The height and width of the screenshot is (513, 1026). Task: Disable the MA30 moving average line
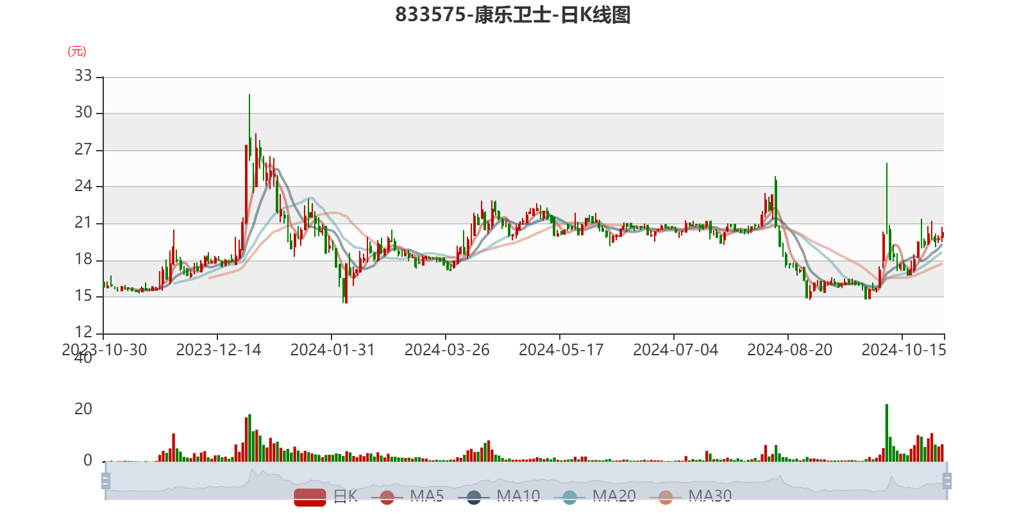tap(691, 496)
